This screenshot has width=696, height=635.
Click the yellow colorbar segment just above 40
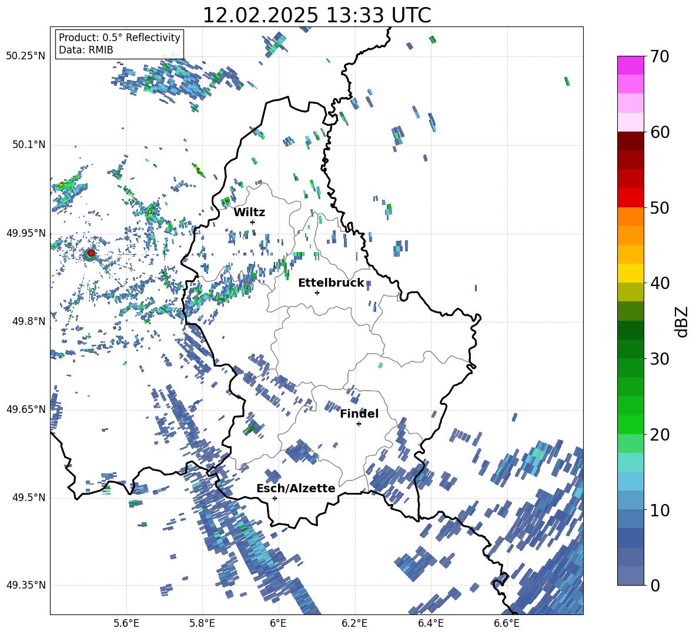click(630, 273)
